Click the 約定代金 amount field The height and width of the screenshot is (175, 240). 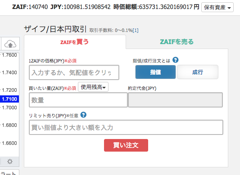click(176, 100)
